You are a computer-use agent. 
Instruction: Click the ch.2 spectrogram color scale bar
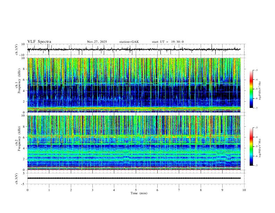[251, 147]
